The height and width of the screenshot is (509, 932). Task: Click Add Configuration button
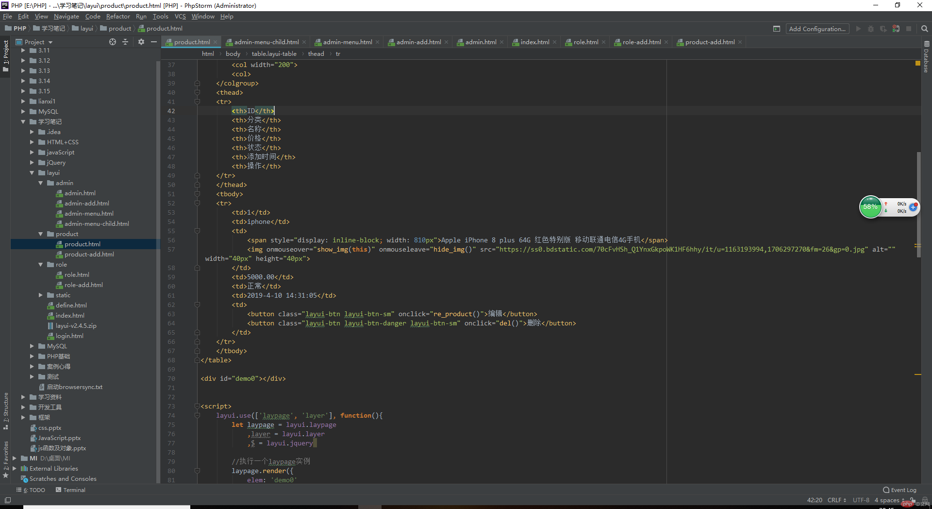(x=817, y=29)
